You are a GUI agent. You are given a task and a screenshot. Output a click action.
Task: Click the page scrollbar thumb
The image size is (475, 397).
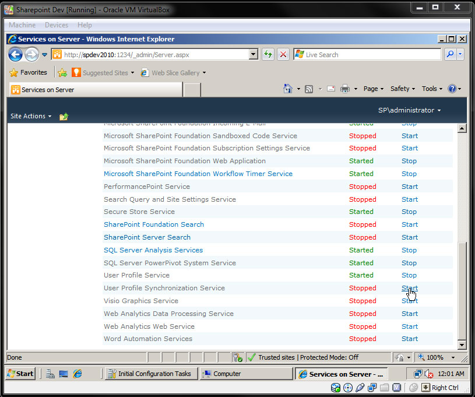pos(462,291)
